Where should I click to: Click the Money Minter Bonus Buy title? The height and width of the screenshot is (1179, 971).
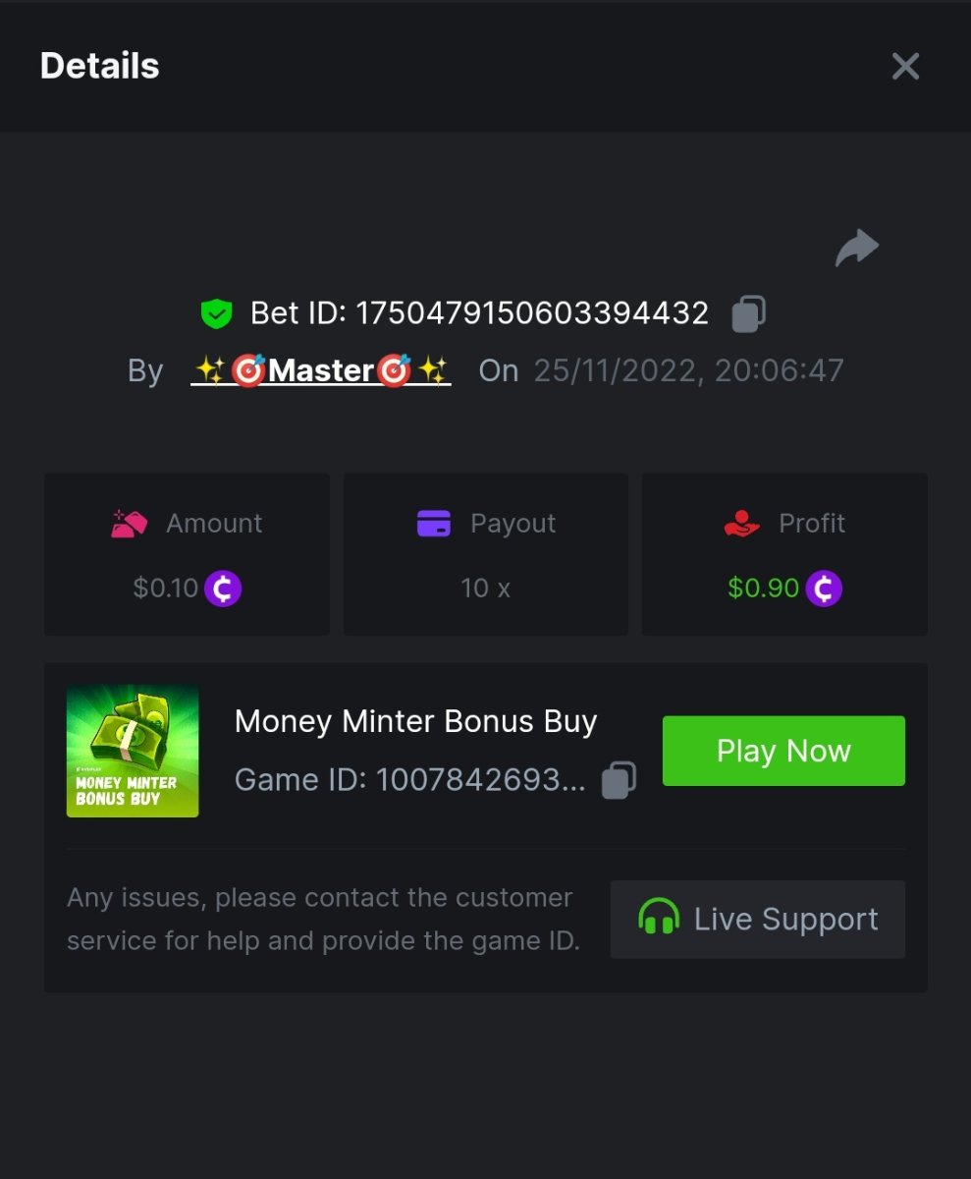tap(415, 721)
